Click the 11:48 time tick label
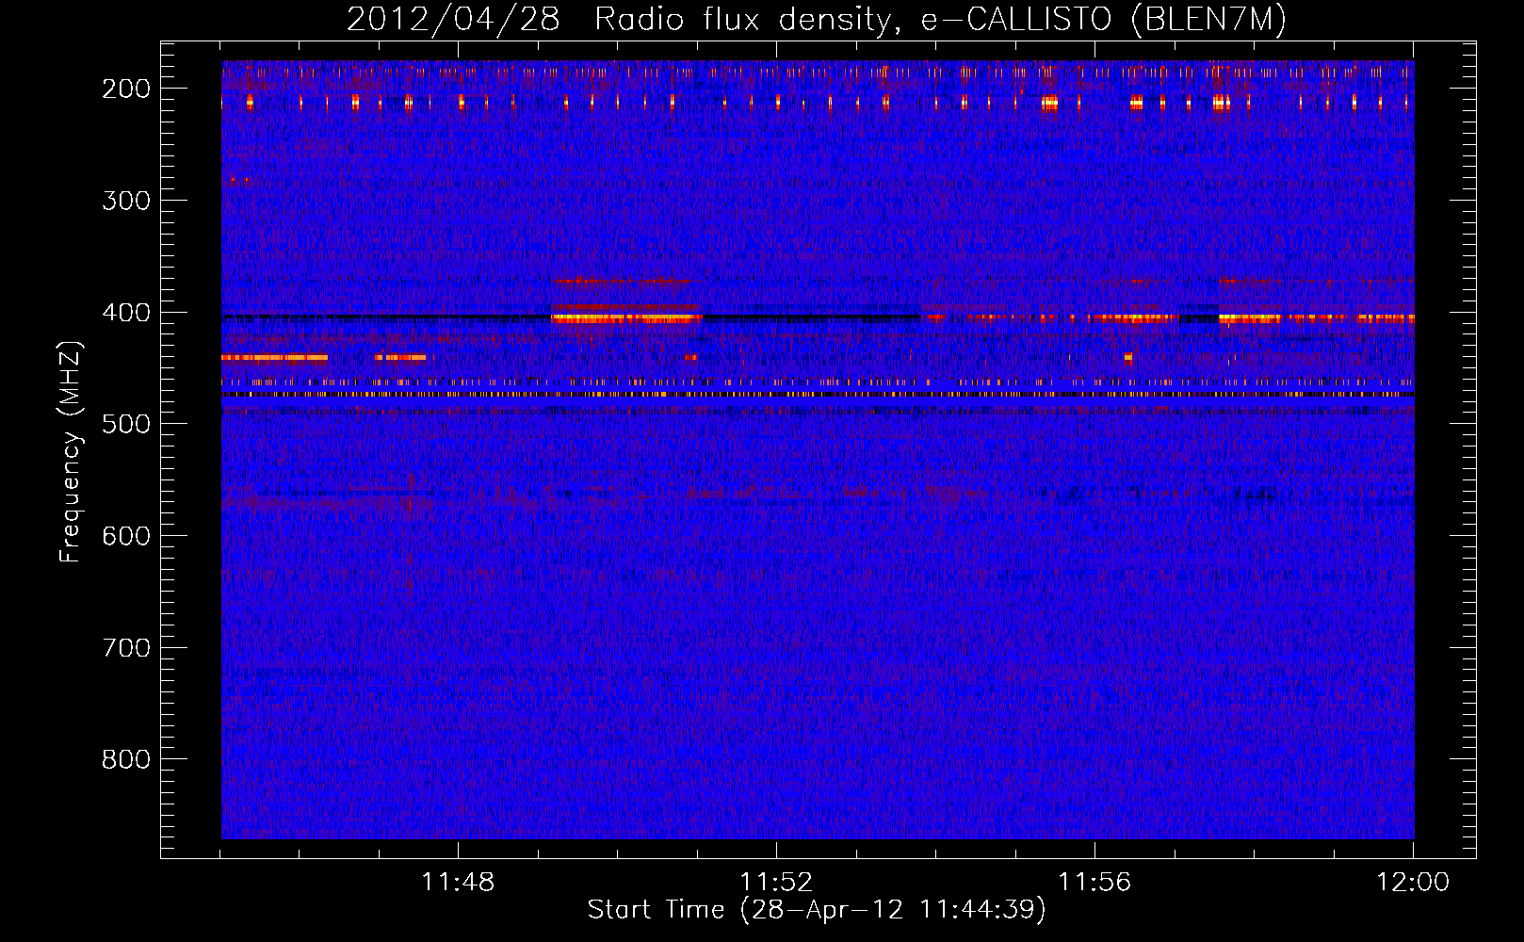Image resolution: width=1524 pixels, height=942 pixels. click(458, 883)
